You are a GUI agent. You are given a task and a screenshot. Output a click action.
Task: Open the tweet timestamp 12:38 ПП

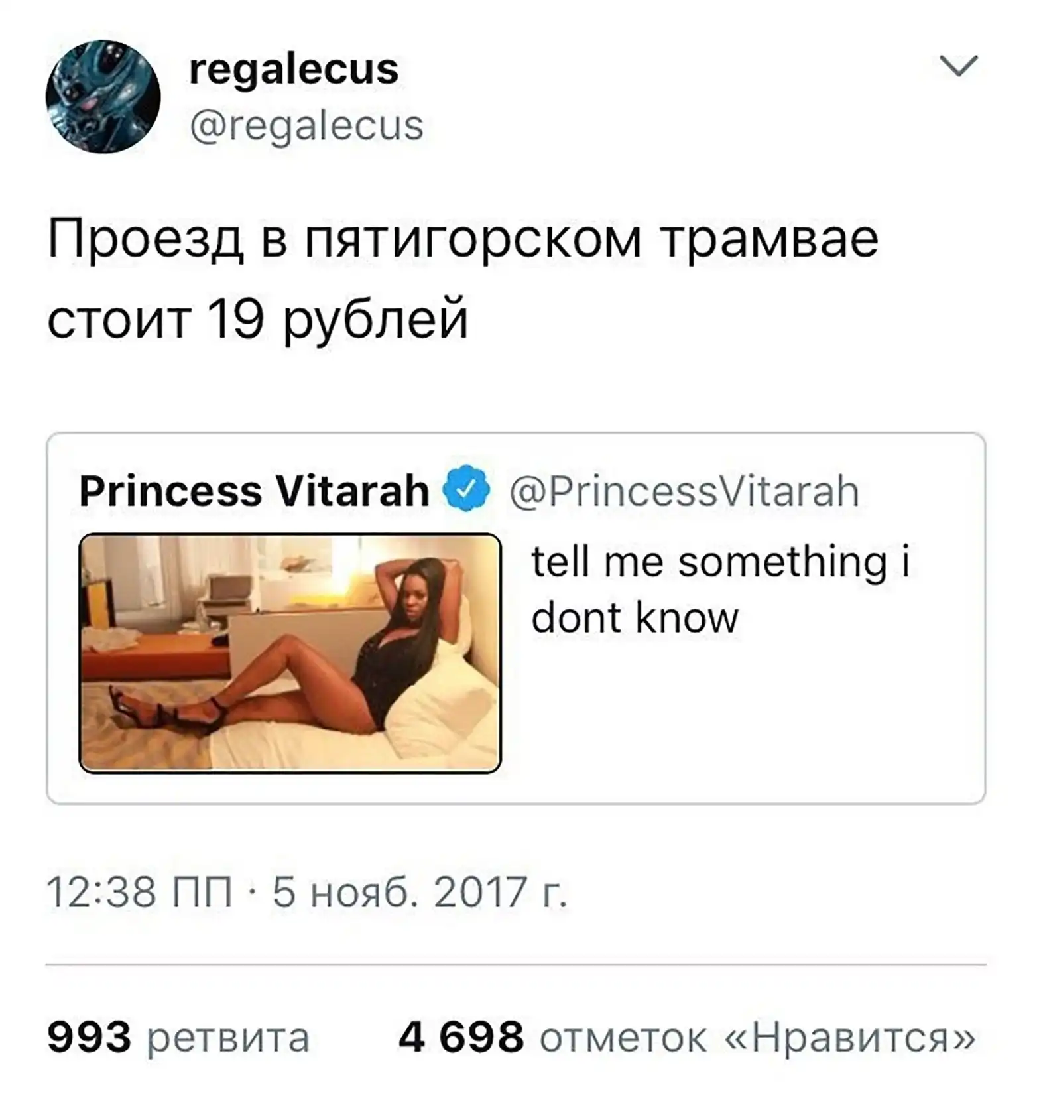pos(140,892)
